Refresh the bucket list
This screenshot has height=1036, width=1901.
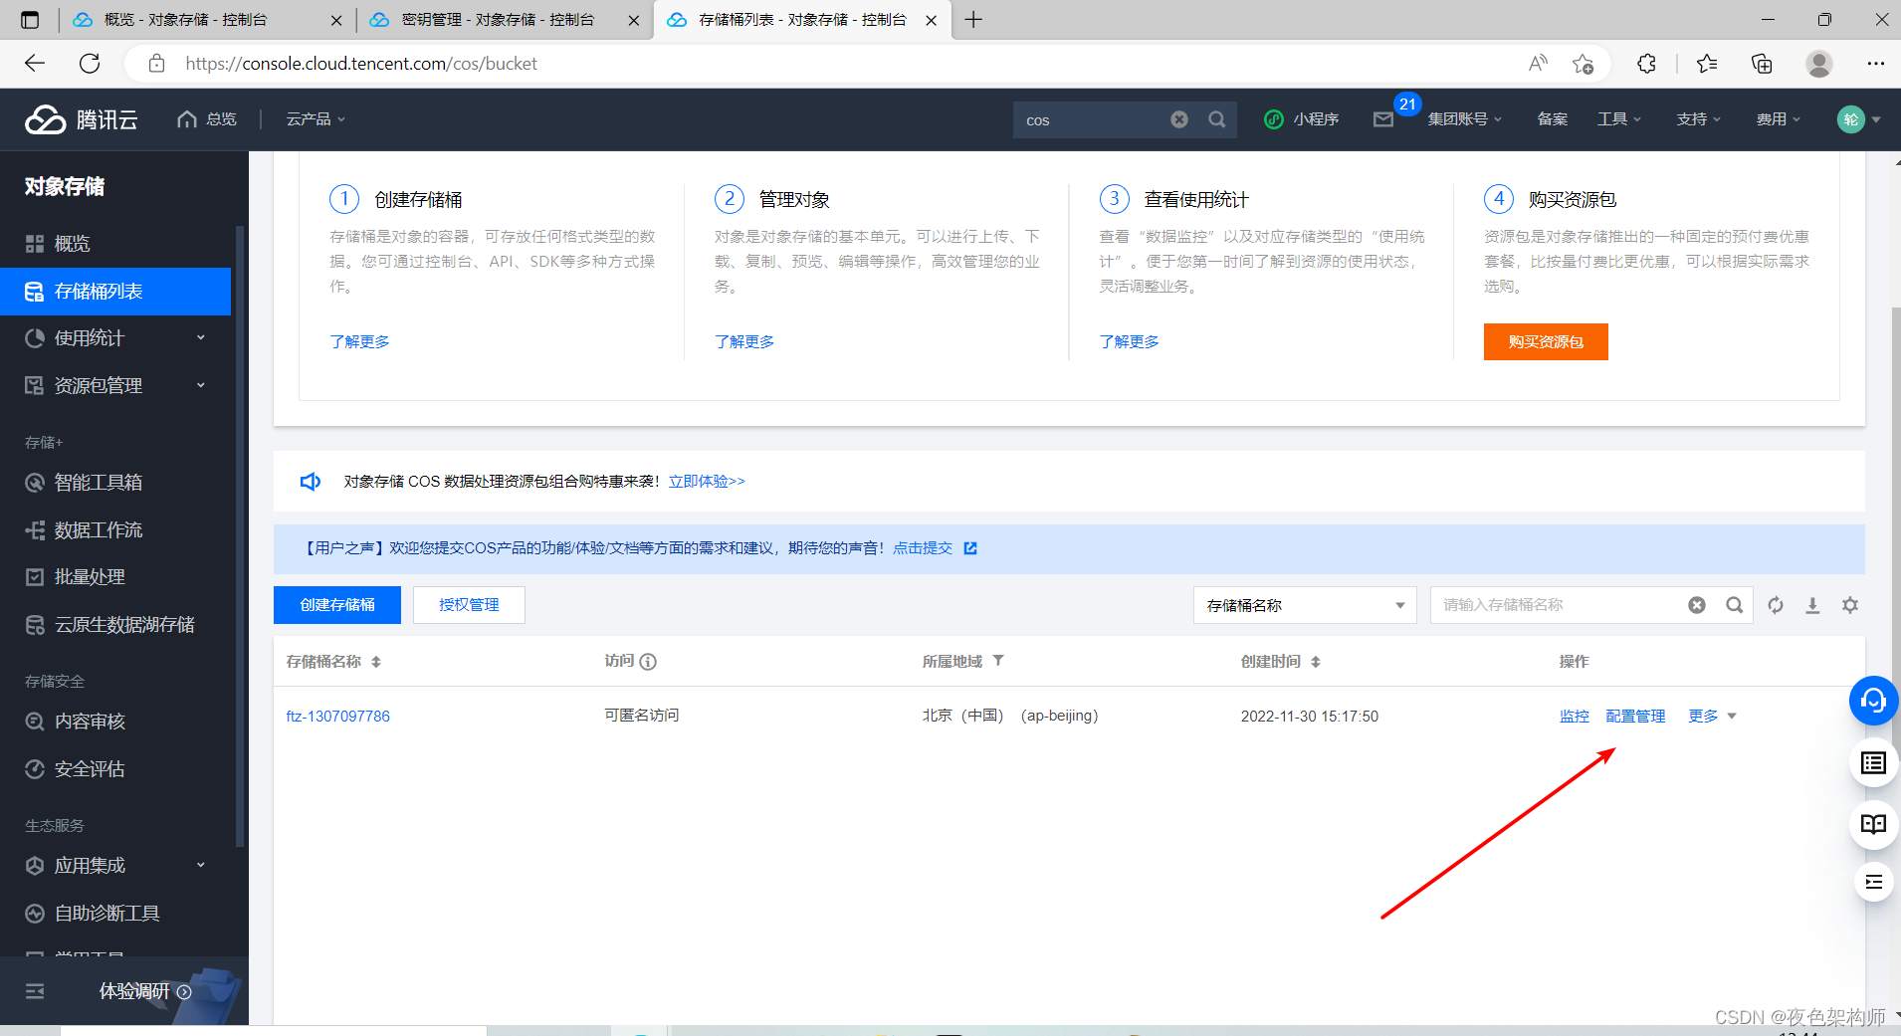click(1776, 604)
